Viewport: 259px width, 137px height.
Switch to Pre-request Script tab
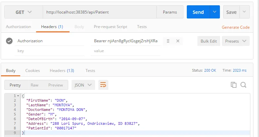[110, 27]
